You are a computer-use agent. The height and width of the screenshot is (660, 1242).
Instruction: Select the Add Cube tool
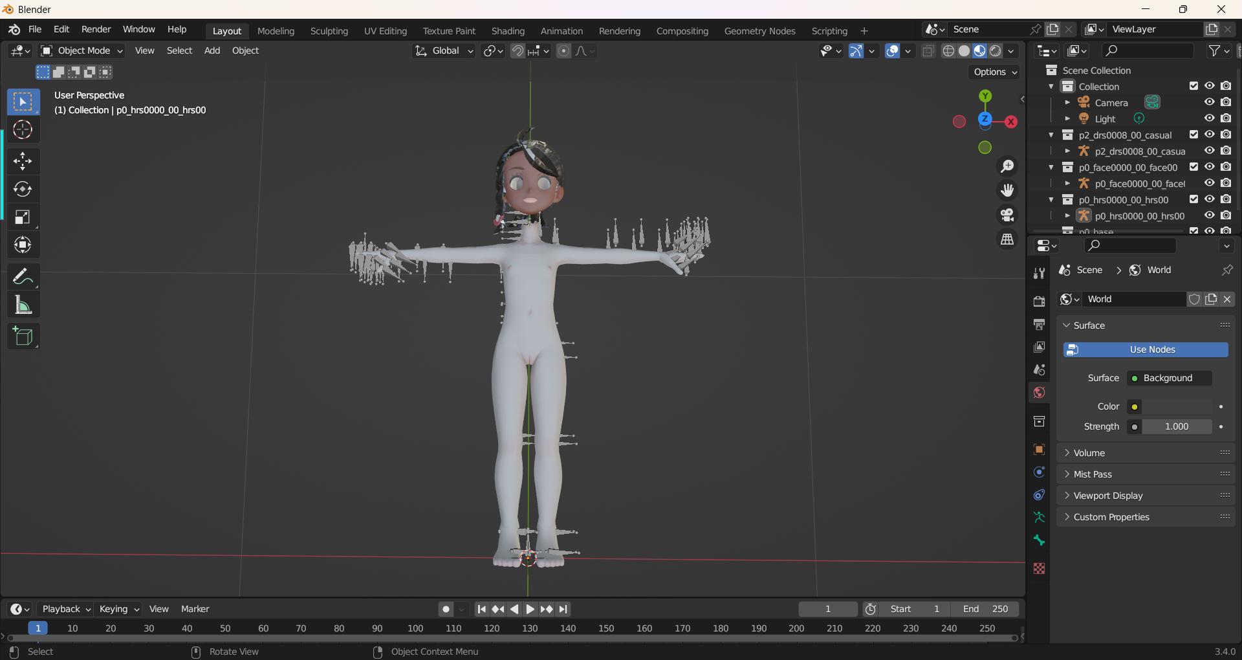[23, 336]
